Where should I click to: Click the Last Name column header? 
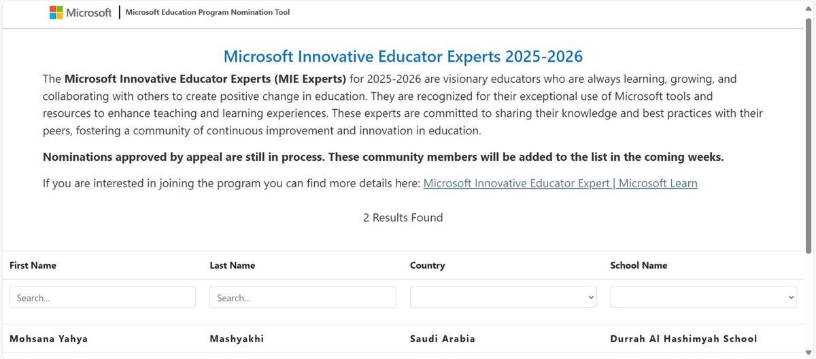click(x=233, y=265)
